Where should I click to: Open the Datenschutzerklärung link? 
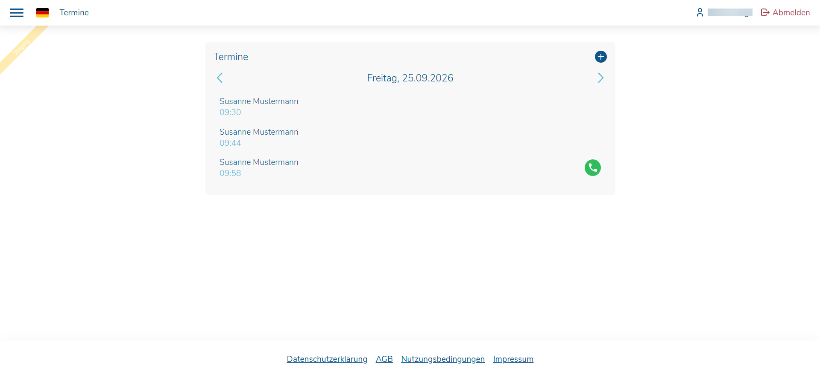click(327, 359)
